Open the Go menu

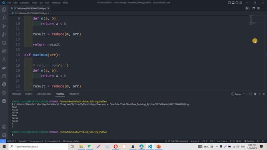[41, 3]
